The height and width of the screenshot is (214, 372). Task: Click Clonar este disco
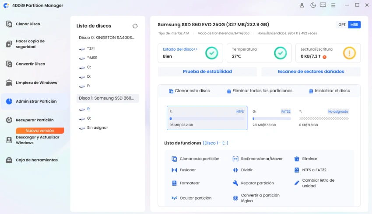[x=190, y=91]
